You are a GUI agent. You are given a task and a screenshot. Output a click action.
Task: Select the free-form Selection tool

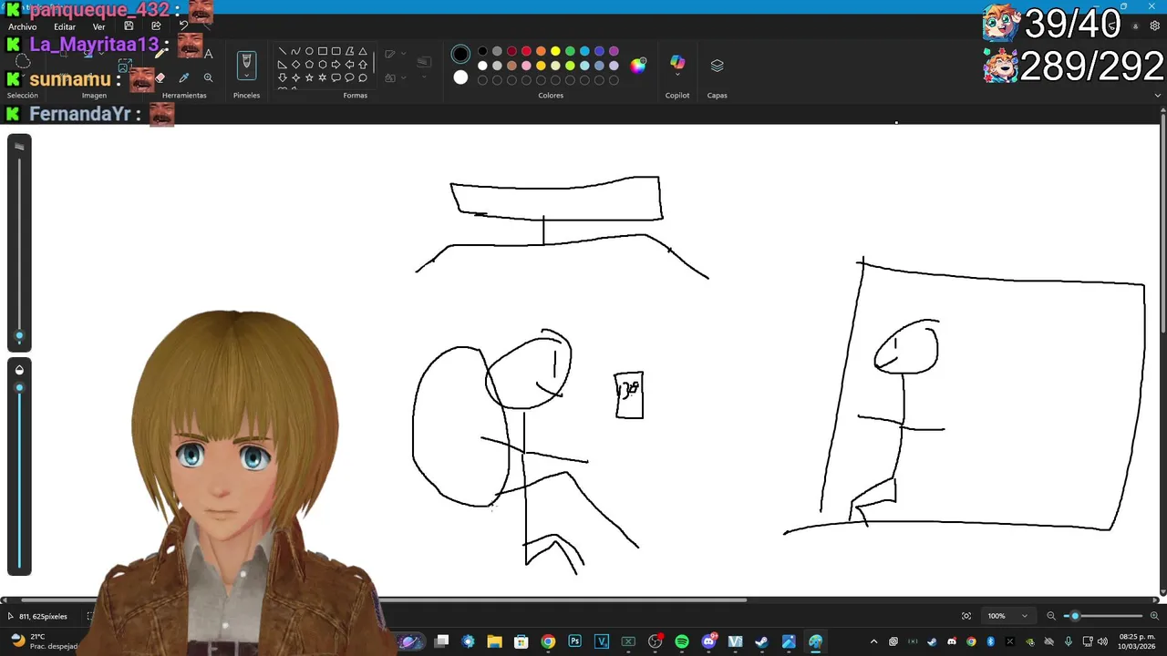pos(23,63)
